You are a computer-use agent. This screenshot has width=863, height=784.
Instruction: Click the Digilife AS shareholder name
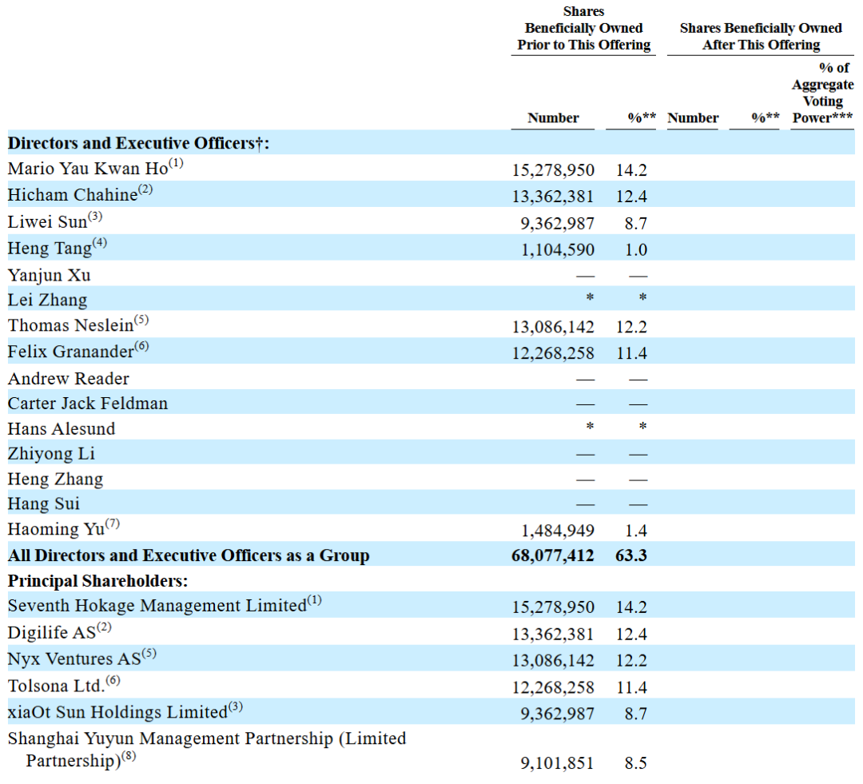click(x=52, y=633)
